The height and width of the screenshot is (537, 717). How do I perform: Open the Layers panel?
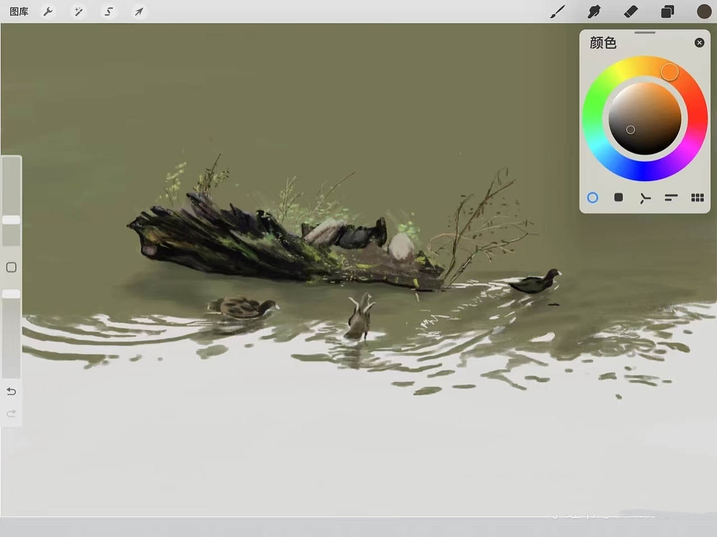coord(667,11)
